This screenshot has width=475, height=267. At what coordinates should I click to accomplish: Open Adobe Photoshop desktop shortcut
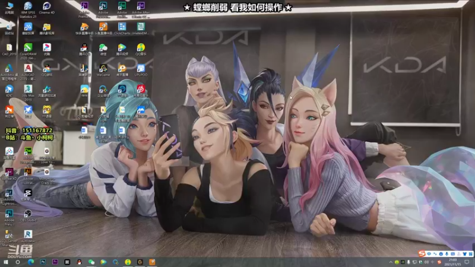(103, 9)
